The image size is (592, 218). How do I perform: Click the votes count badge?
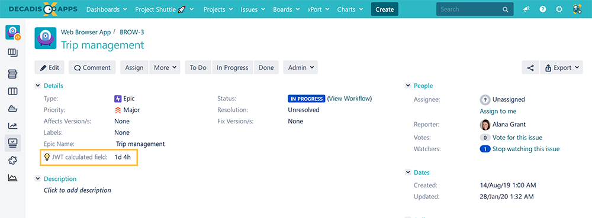point(485,138)
